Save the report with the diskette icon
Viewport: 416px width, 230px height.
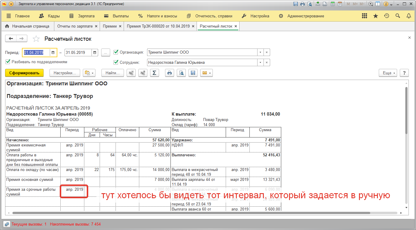click(x=193, y=73)
